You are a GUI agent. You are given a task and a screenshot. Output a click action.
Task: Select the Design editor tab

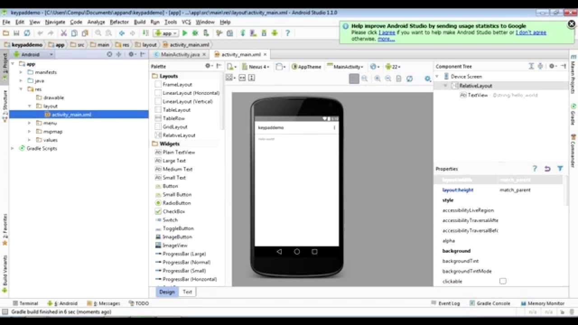167,292
